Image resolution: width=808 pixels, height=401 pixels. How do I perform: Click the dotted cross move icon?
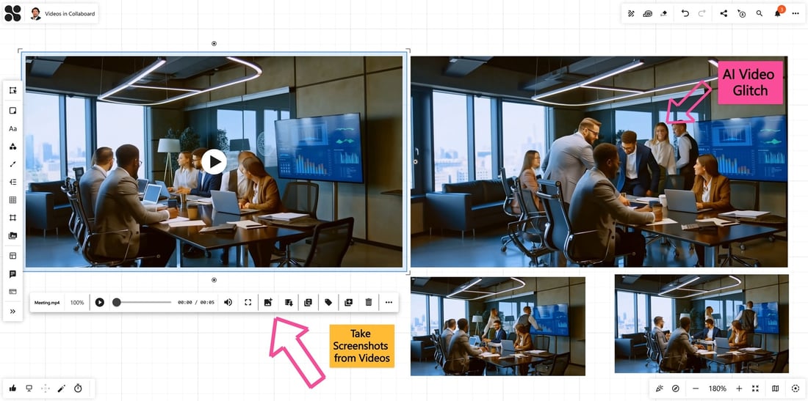[x=46, y=388]
